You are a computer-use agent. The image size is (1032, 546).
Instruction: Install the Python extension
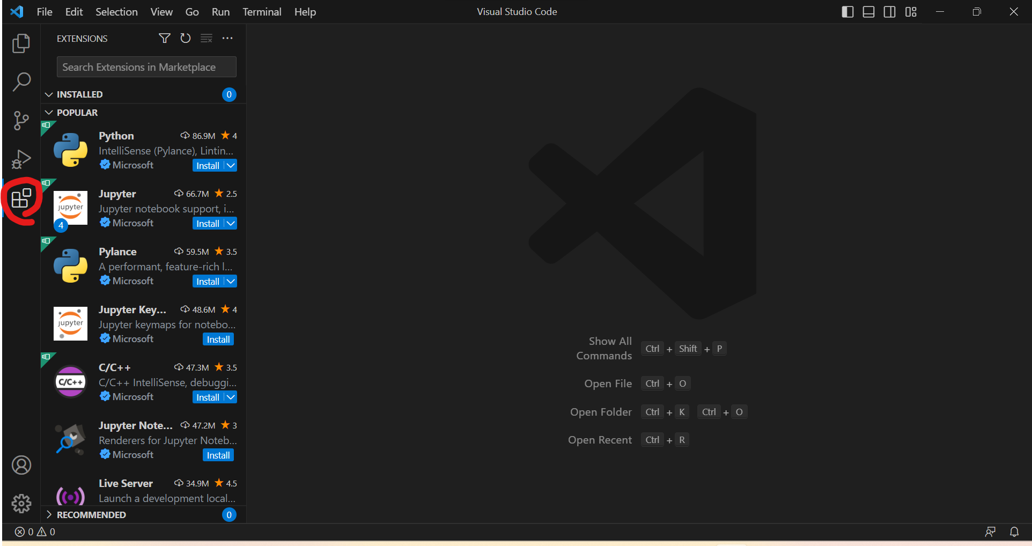[x=208, y=165]
